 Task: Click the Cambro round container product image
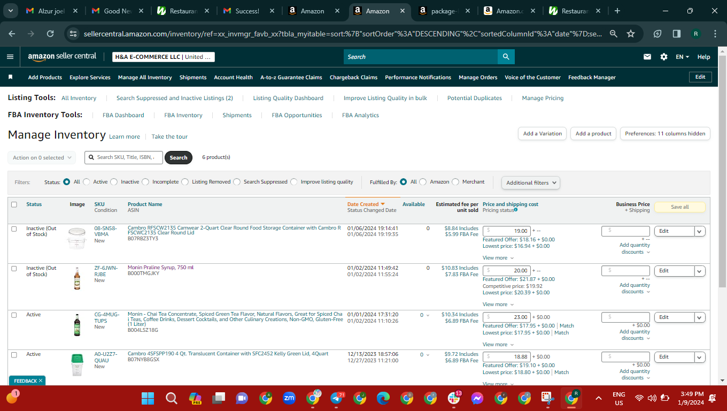77,239
